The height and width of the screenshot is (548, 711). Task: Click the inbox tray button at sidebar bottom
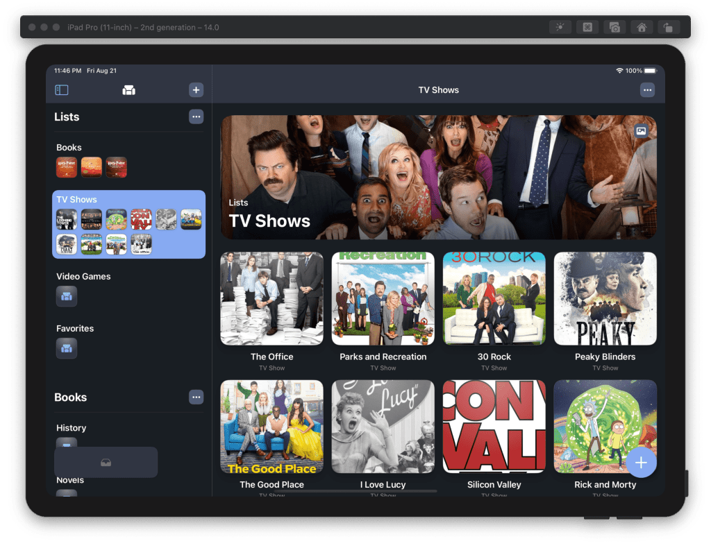pyautogui.click(x=106, y=463)
